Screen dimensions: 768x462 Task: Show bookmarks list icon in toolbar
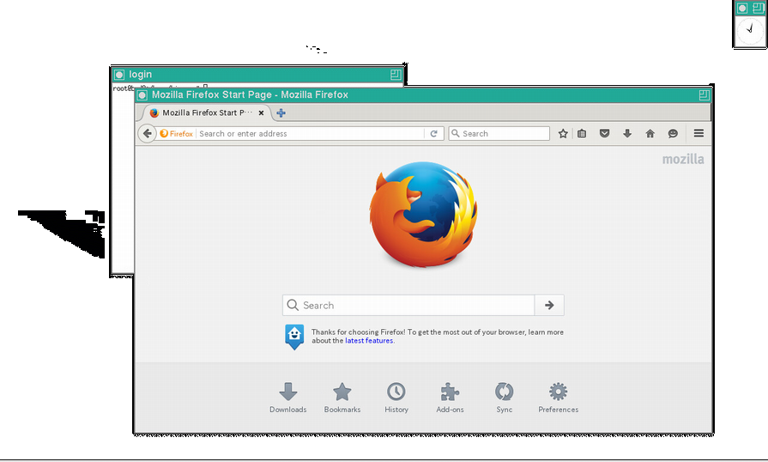pyautogui.click(x=582, y=133)
